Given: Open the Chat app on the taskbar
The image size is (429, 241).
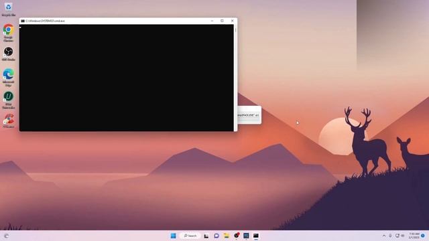Looking at the screenshot, I should coord(216,236).
